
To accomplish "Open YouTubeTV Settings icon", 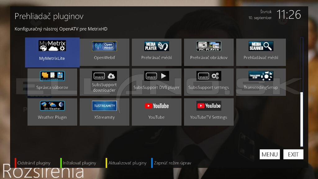I will (x=209, y=106).
